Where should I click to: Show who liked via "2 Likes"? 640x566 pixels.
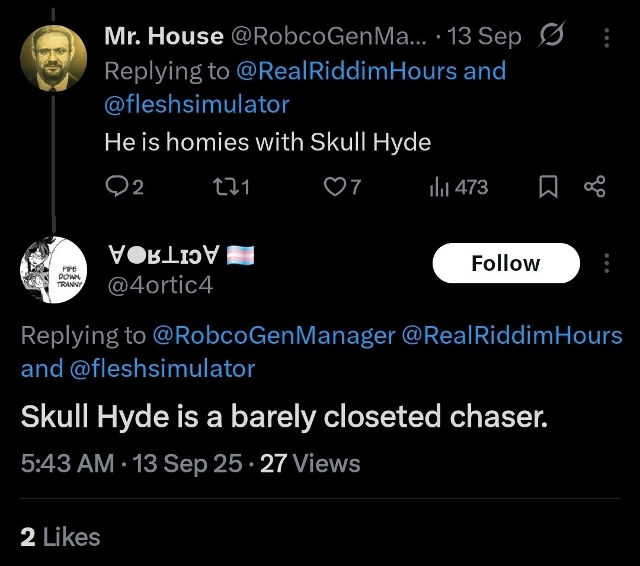[x=60, y=537]
